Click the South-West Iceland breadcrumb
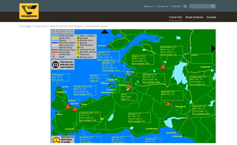The image size is (237, 145). point(97,26)
